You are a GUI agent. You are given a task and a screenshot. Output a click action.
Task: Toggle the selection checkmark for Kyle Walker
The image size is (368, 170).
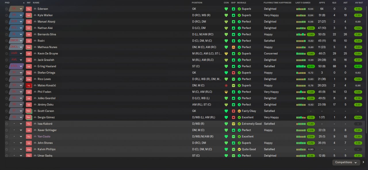tap(7, 15)
